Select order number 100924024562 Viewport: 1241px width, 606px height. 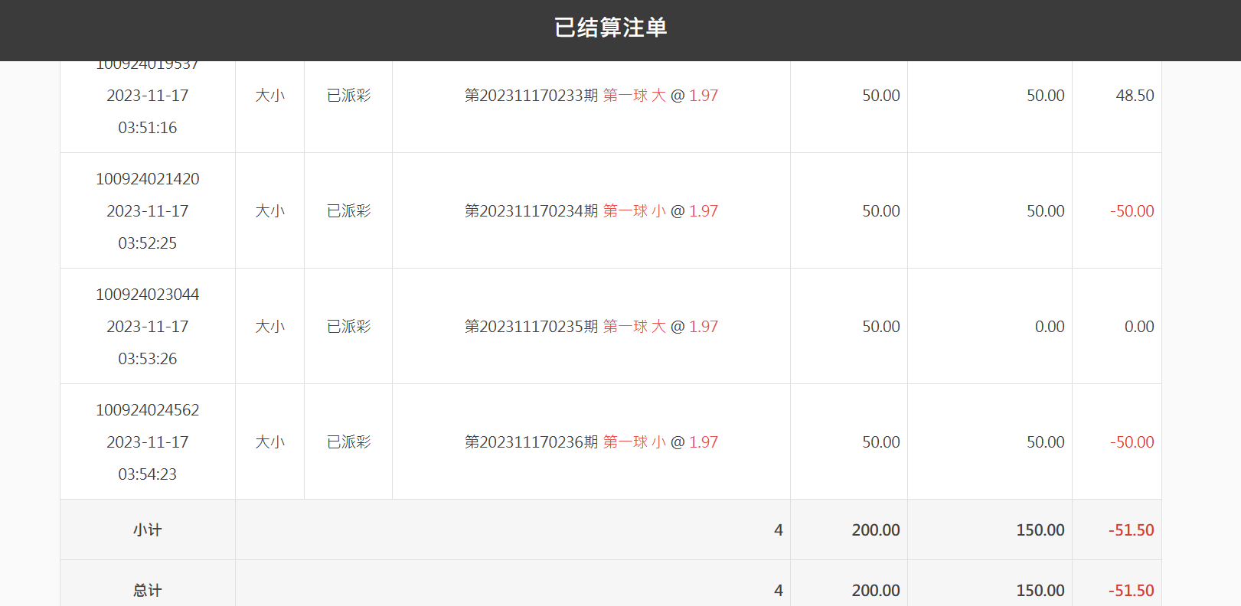(148, 410)
